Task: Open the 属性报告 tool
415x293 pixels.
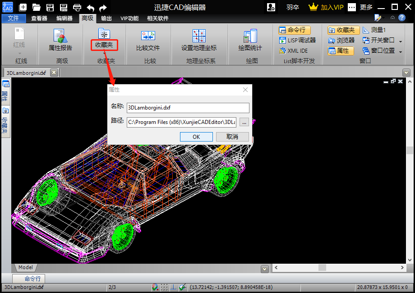Action: pos(60,40)
